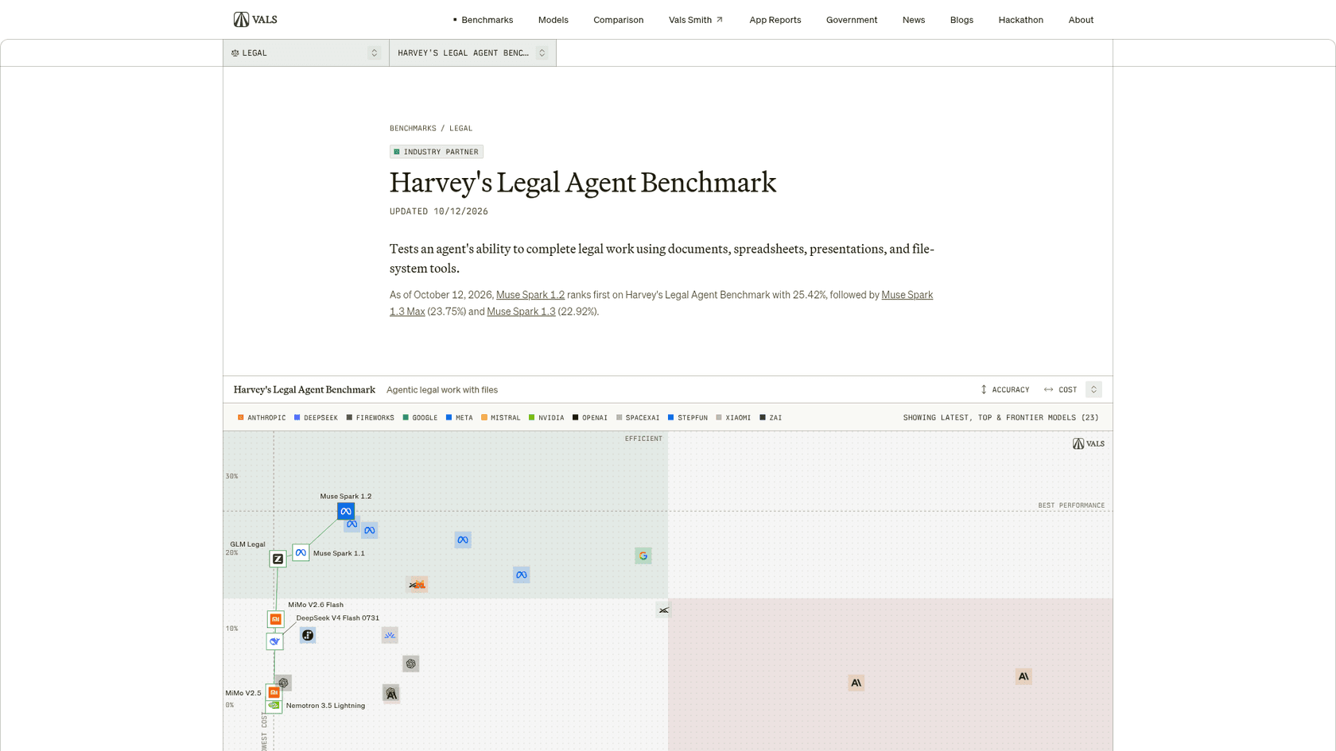Click the StepFun blue legend swatch
The image size is (1336, 751).
tap(671, 417)
